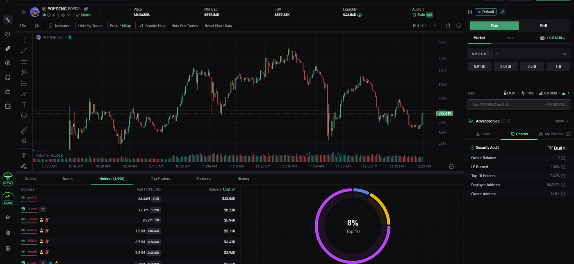Toggle Balance currency USD switch

coord(229,189)
